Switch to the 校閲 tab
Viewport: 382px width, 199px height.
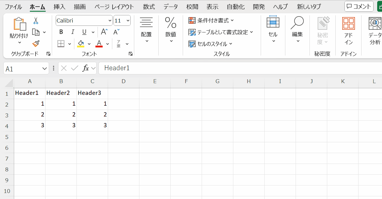point(192,7)
